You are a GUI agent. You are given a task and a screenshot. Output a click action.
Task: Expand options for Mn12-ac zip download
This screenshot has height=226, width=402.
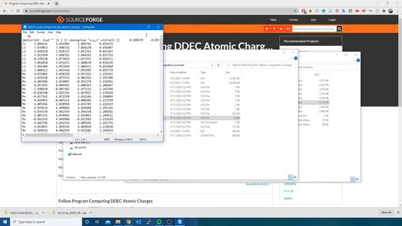[90, 213]
